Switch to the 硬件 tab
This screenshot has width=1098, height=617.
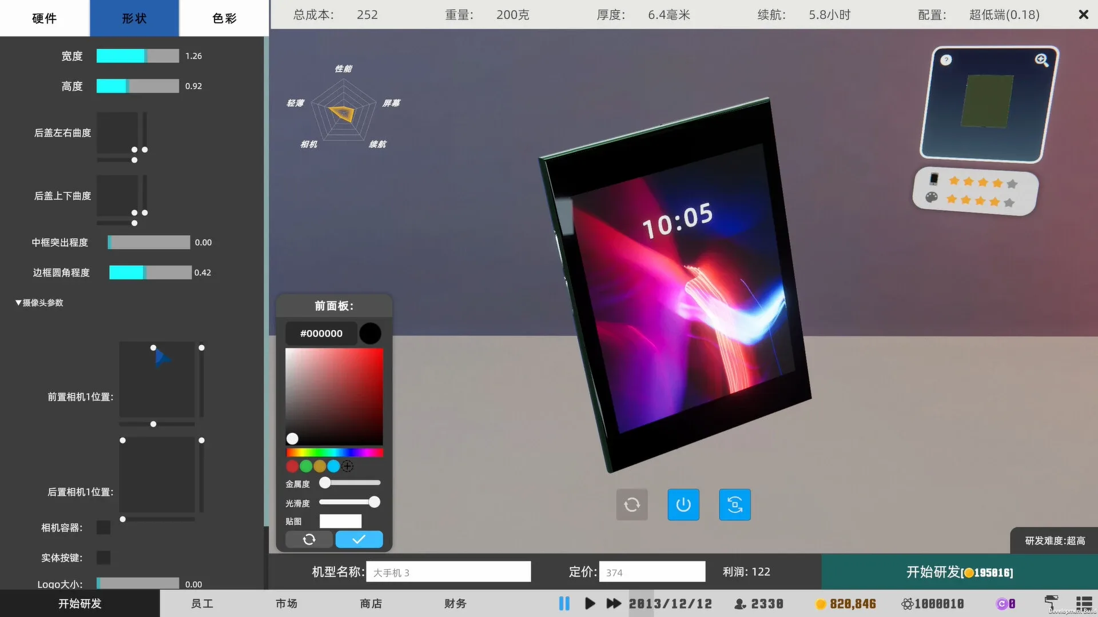point(45,18)
